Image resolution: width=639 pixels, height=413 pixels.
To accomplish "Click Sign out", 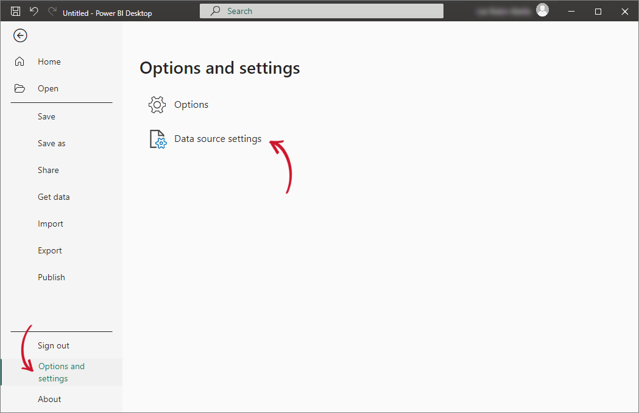I will [53, 345].
